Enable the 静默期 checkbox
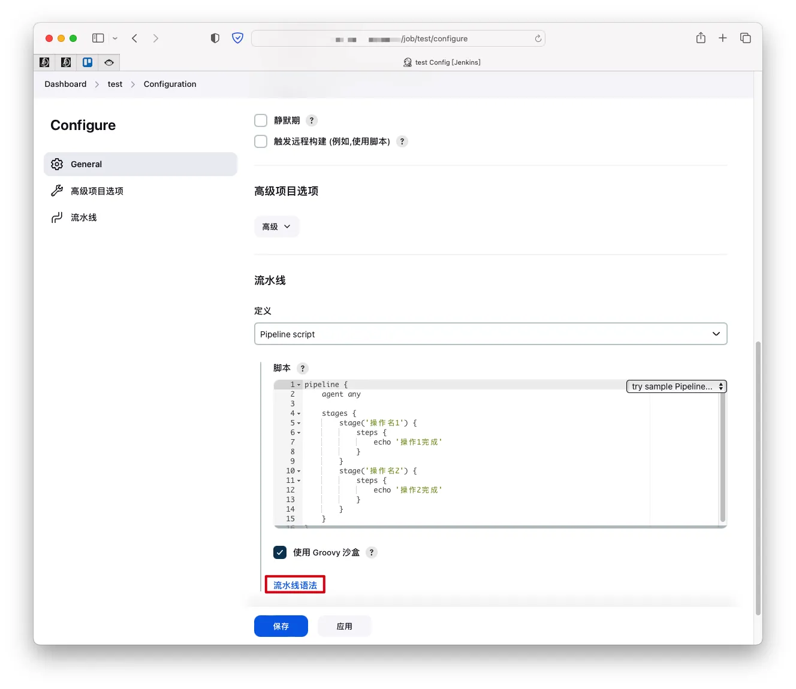 pyautogui.click(x=261, y=120)
